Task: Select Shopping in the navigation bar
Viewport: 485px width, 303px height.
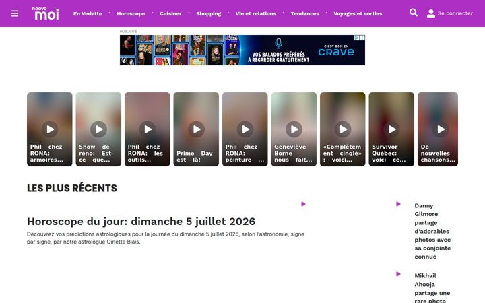Action: click(208, 13)
